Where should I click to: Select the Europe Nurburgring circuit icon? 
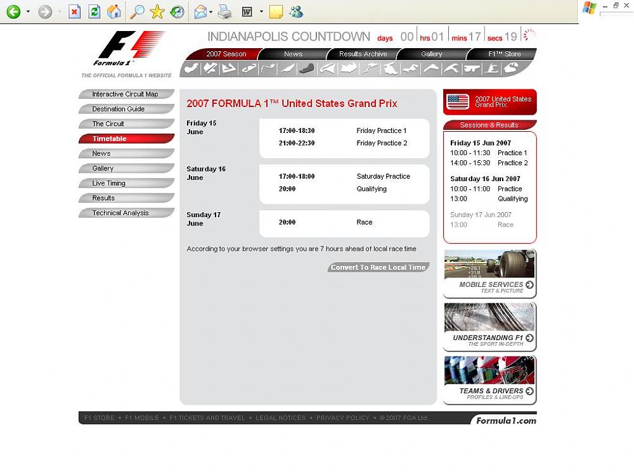click(x=370, y=68)
